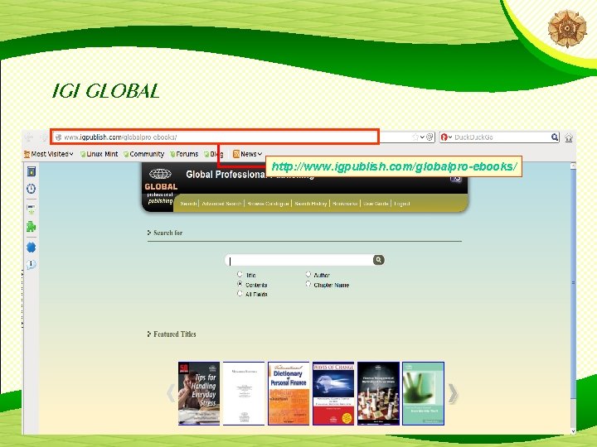
Task: Click the round magnifier search button
Action: 378,260
